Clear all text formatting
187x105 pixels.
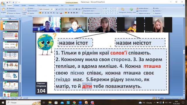coord(62,9)
